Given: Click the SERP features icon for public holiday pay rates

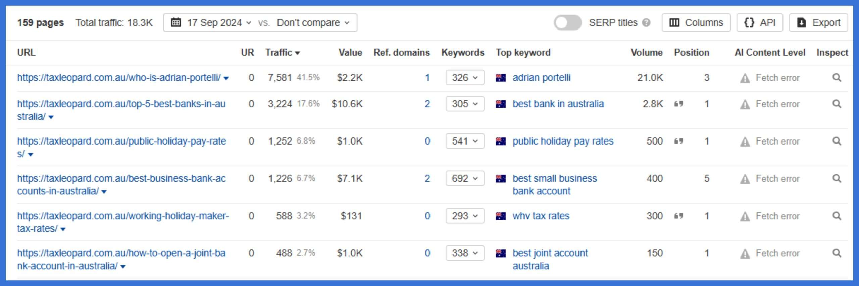Looking at the screenshot, I should [x=678, y=141].
